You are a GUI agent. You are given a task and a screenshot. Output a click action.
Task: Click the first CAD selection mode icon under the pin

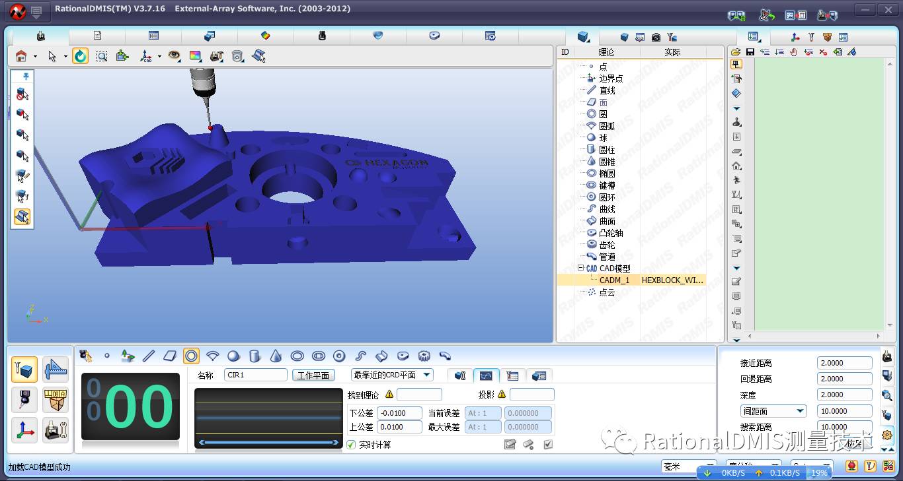point(22,94)
